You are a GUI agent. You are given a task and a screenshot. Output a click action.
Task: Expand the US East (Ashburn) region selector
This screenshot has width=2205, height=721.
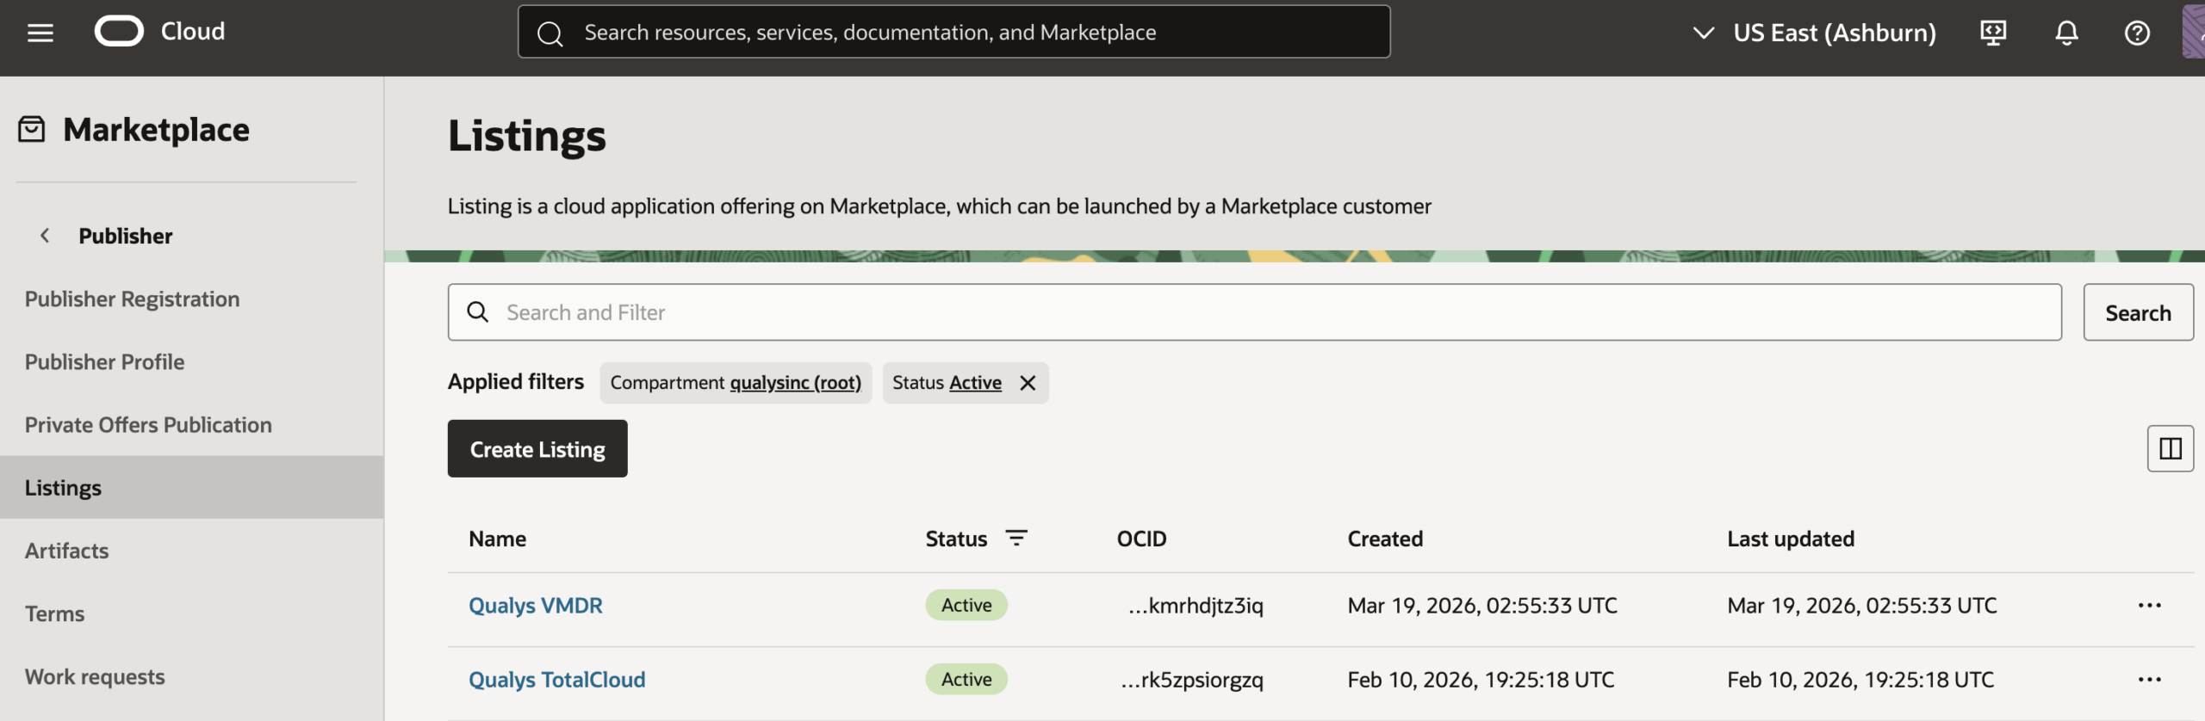[1817, 33]
